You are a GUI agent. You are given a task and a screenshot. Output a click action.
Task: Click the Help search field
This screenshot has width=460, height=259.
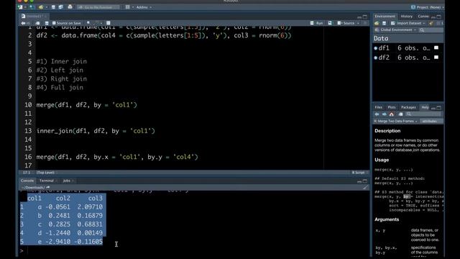click(423, 114)
